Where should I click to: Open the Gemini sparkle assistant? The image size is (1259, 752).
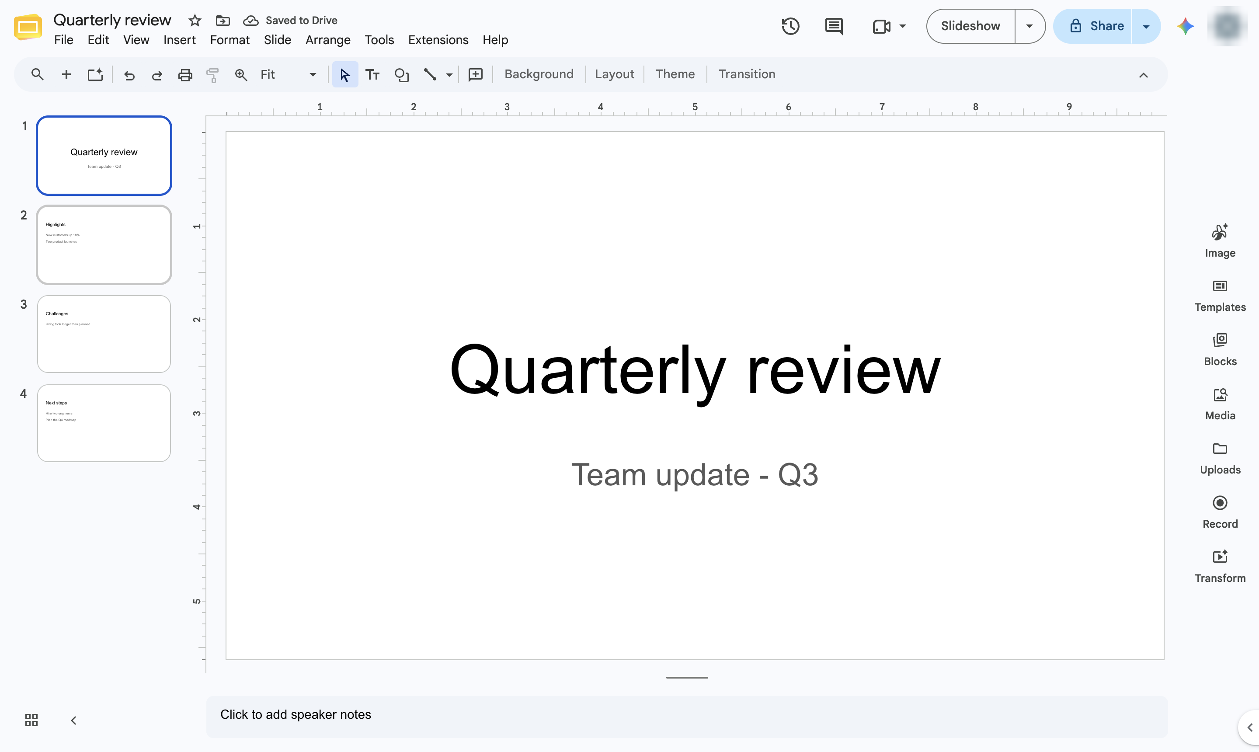(1186, 26)
